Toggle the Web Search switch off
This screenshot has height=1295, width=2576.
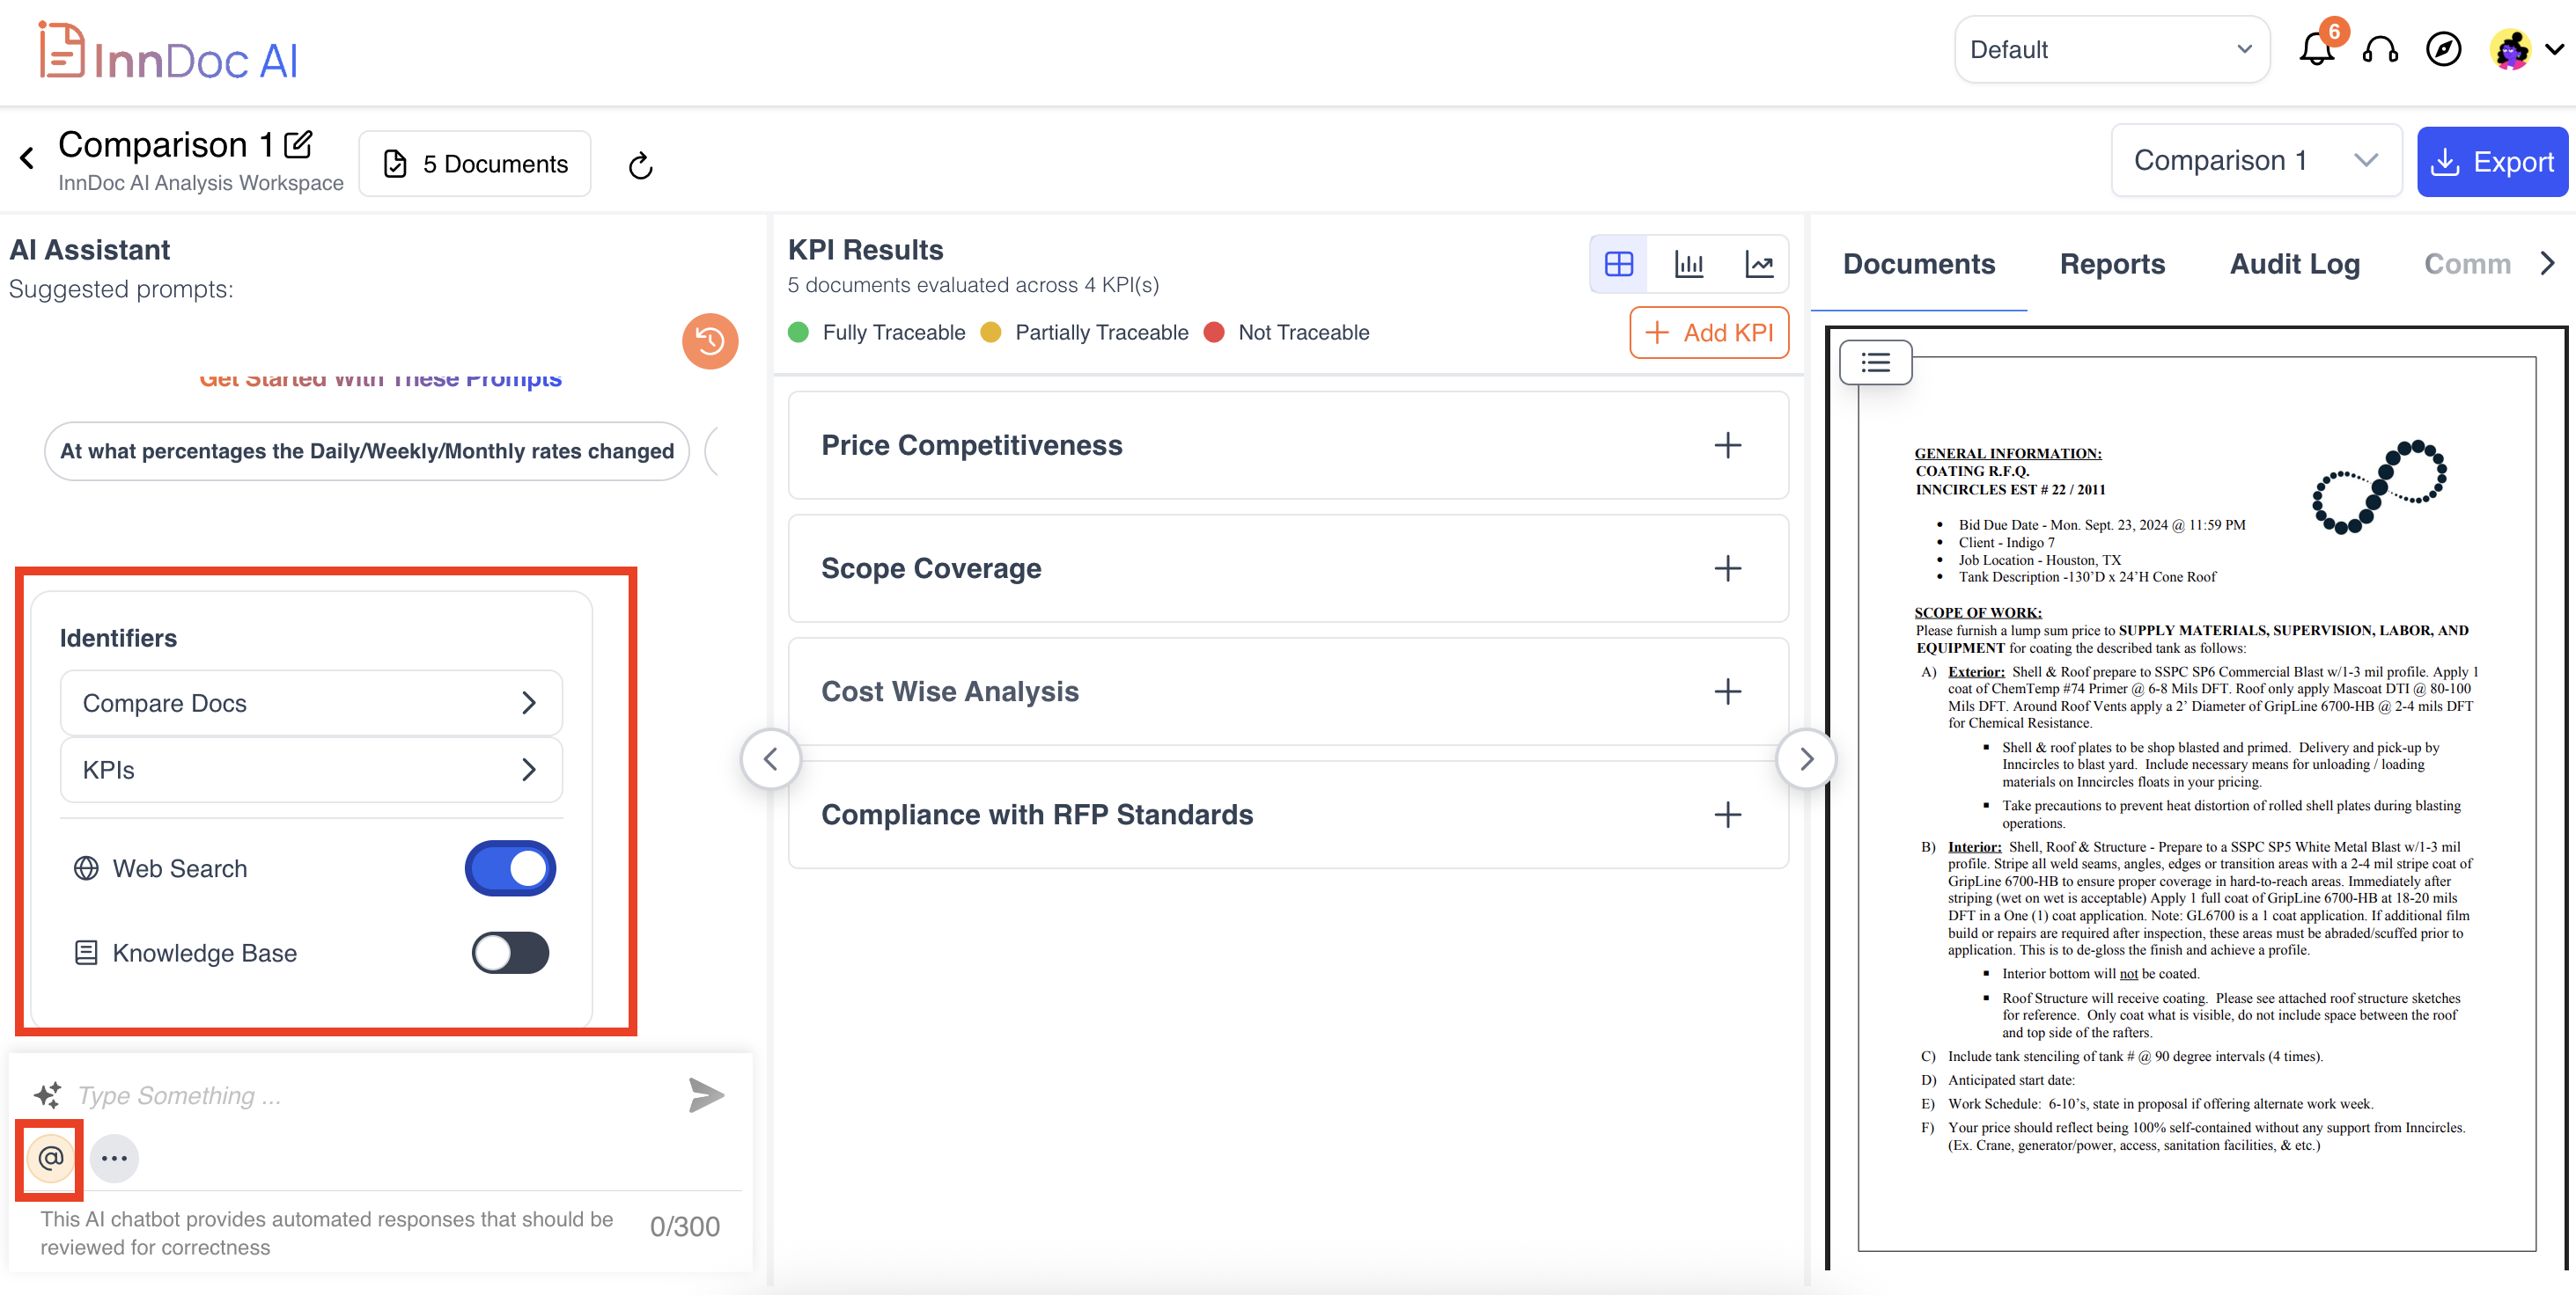point(510,868)
